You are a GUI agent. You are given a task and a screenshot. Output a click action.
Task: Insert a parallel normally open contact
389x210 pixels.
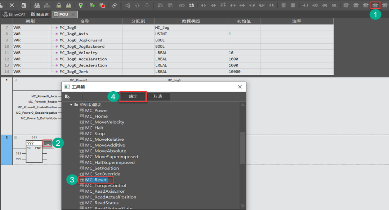[252, 5]
